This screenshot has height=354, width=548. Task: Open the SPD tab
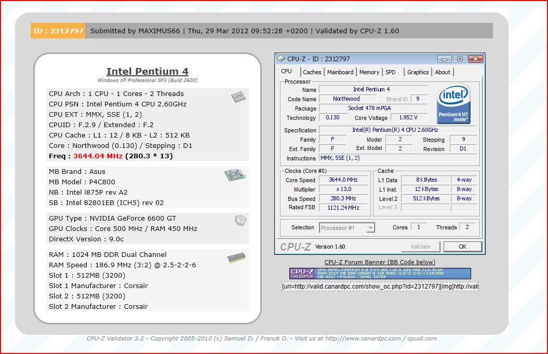click(391, 72)
